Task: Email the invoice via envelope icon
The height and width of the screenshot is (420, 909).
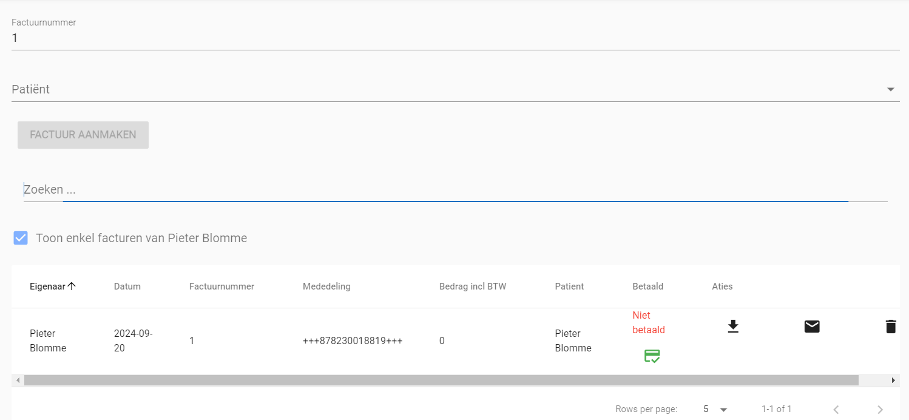Action: click(812, 327)
